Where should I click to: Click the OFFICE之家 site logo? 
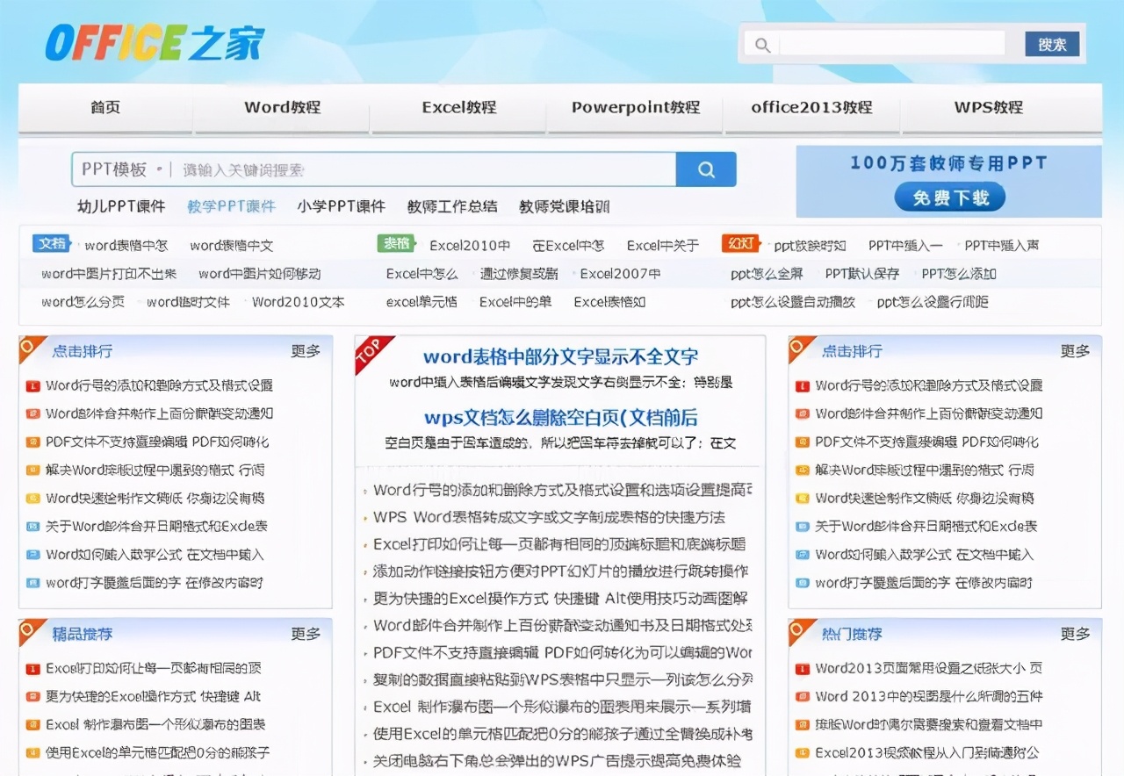[152, 41]
